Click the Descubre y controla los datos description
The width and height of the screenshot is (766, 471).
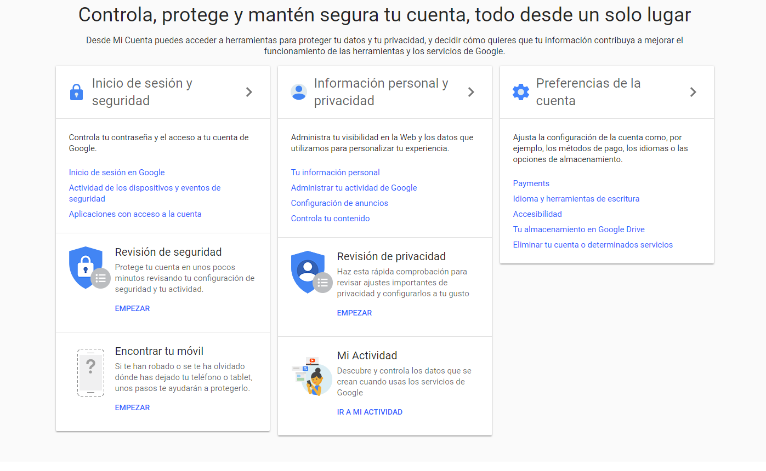[x=404, y=382]
